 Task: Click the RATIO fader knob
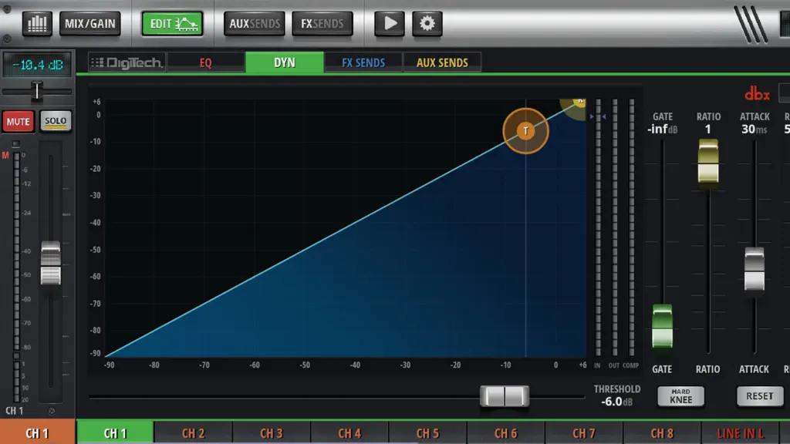pyautogui.click(x=708, y=161)
